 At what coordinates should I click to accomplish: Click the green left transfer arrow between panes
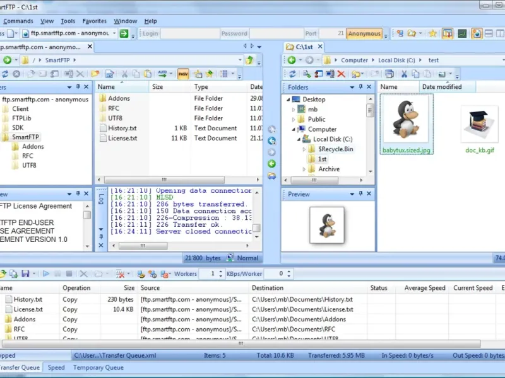pyautogui.click(x=272, y=164)
